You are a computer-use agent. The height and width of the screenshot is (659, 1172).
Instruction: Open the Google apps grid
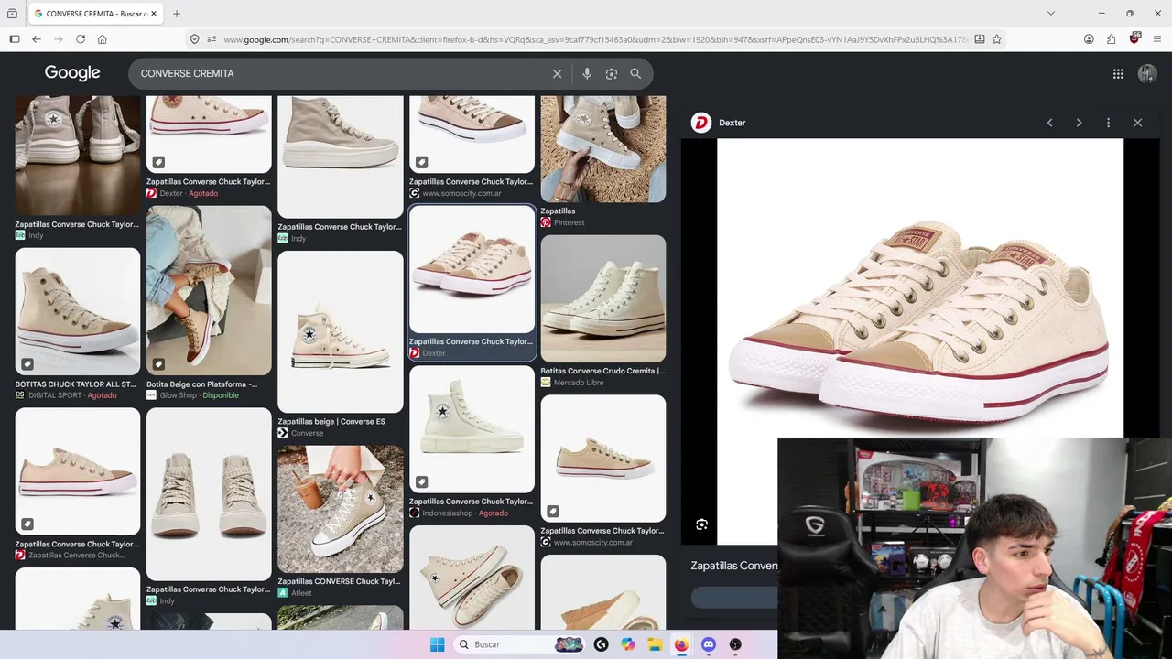click(1118, 74)
